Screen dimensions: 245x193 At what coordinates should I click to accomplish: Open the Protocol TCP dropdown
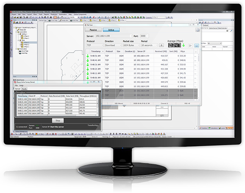point(95,45)
